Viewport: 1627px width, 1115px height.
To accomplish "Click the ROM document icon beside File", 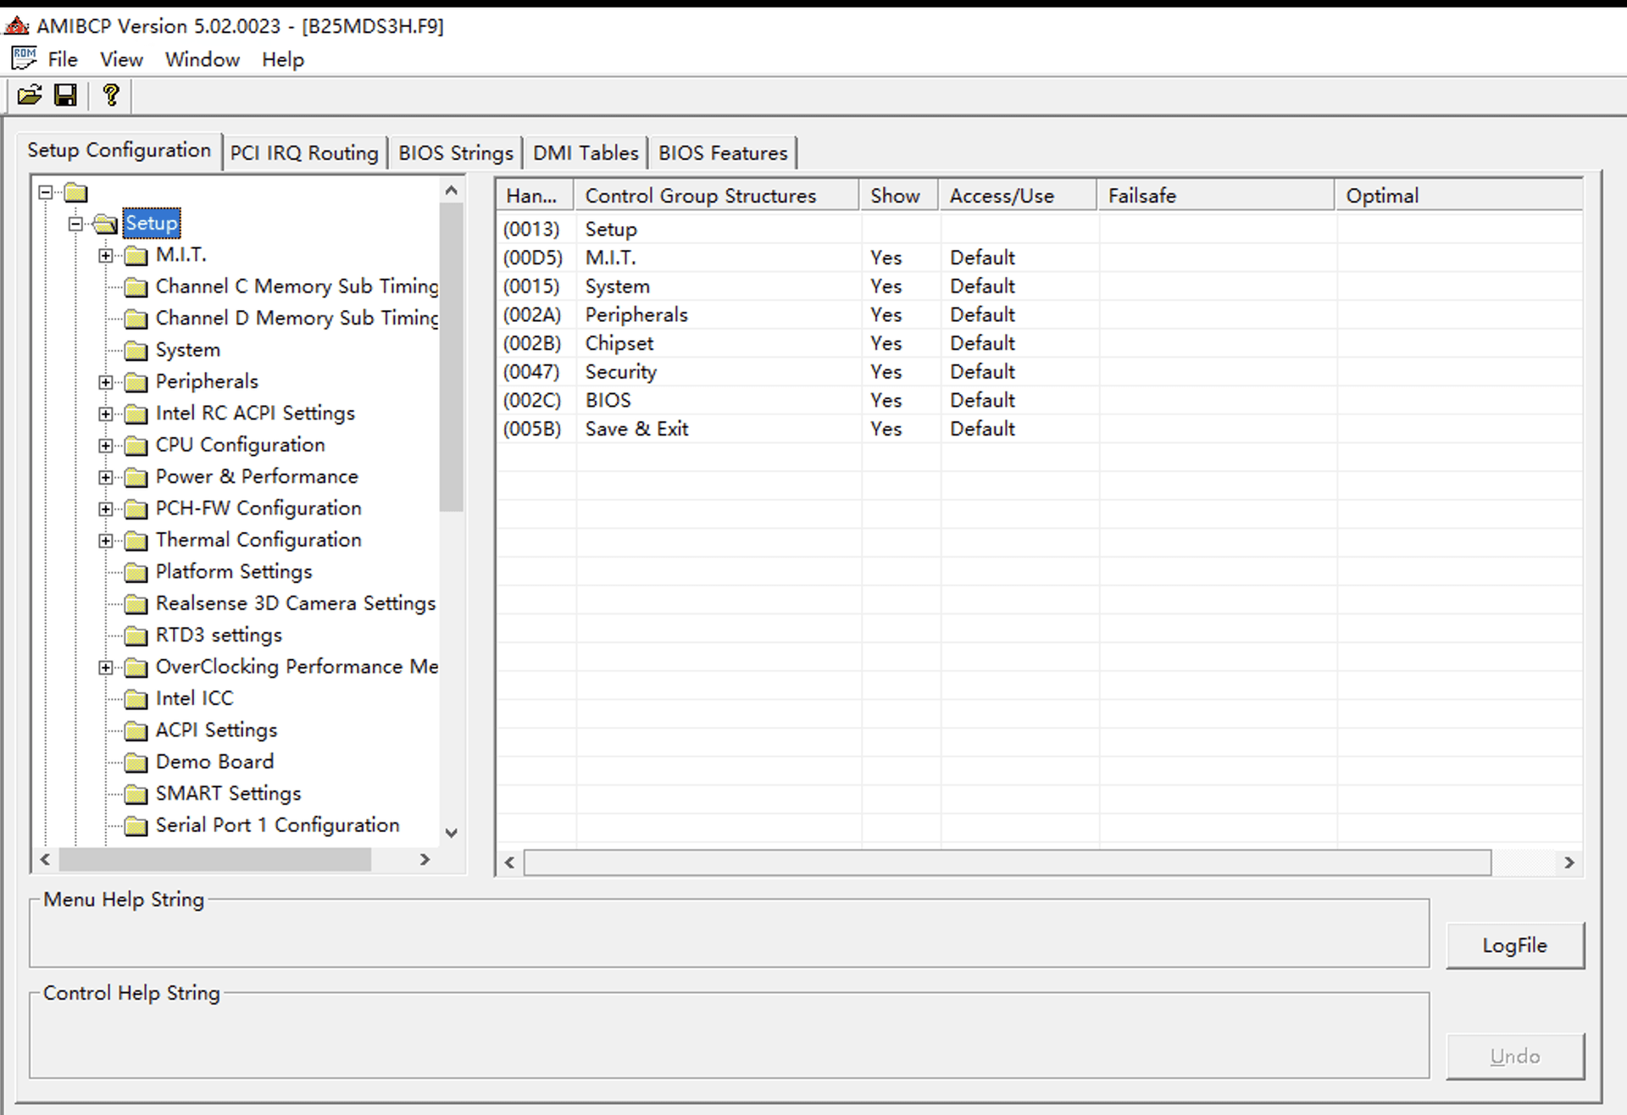I will (x=24, y=58).
